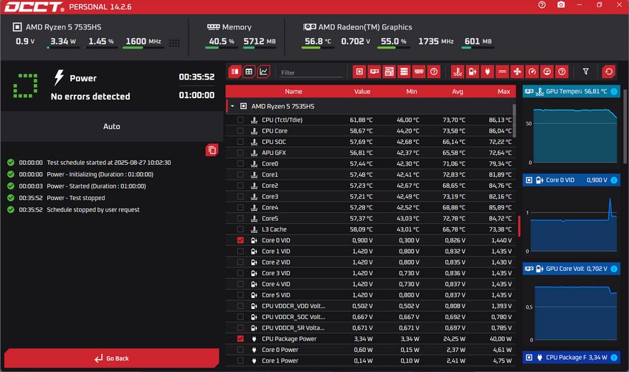Click the sensor table vertical scrollbar
This screenshot has width=629, height=372.
pyautogui.click(x=514, y=120)
